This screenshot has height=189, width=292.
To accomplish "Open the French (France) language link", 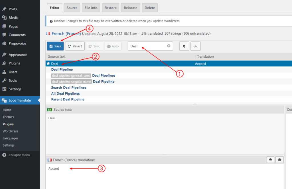I will [x=66, y=34].
